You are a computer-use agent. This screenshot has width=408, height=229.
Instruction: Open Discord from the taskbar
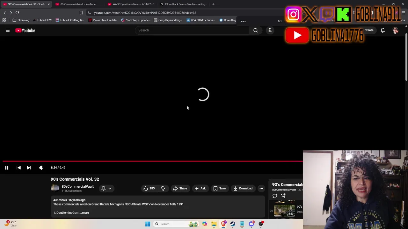coord(251,224)
